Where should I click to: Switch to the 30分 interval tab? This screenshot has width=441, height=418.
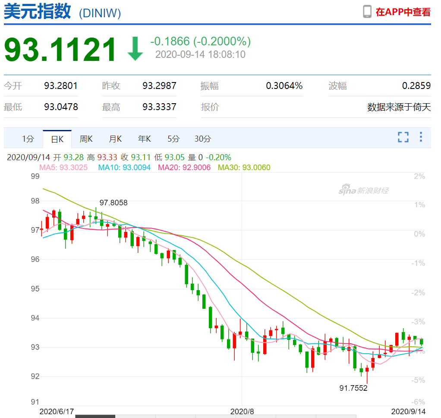202,139
